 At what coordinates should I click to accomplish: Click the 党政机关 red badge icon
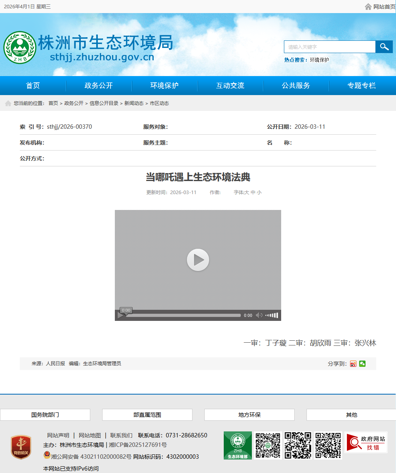click(x=21, y=447)
